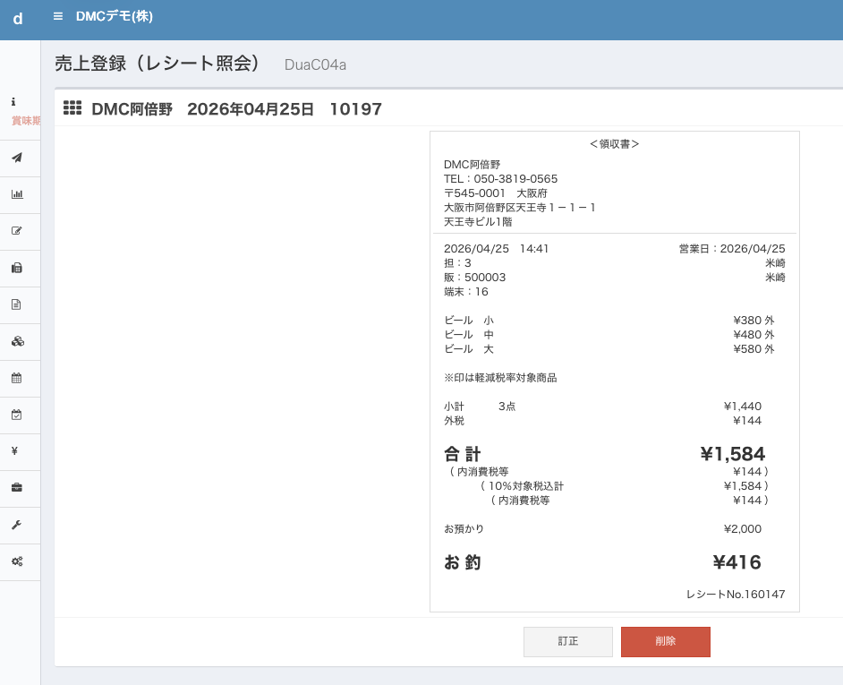Click the paper plane icon in sidebar

[16, 158]
